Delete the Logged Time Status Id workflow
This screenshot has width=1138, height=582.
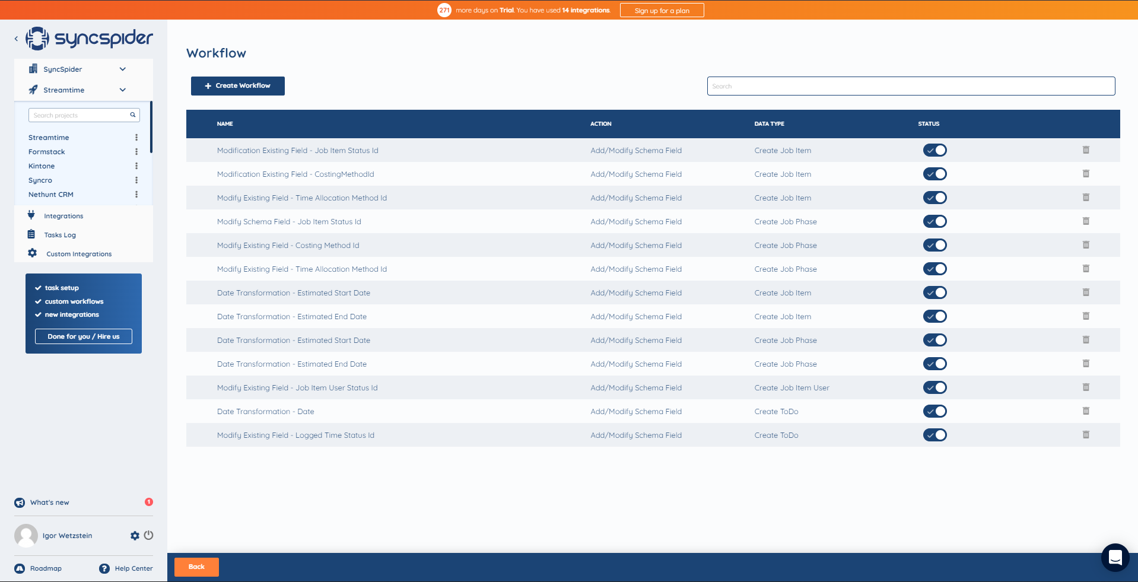tap(1086, 435)
